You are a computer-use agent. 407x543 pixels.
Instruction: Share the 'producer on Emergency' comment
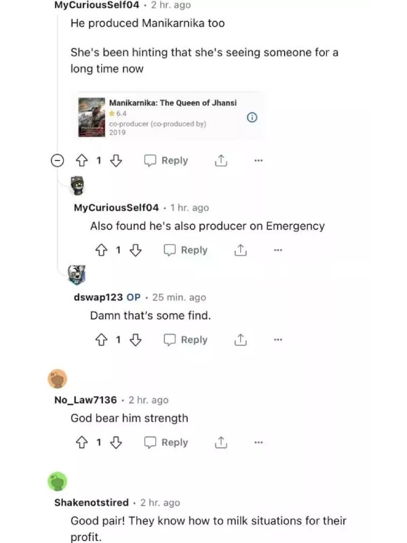tap(241, 250)
